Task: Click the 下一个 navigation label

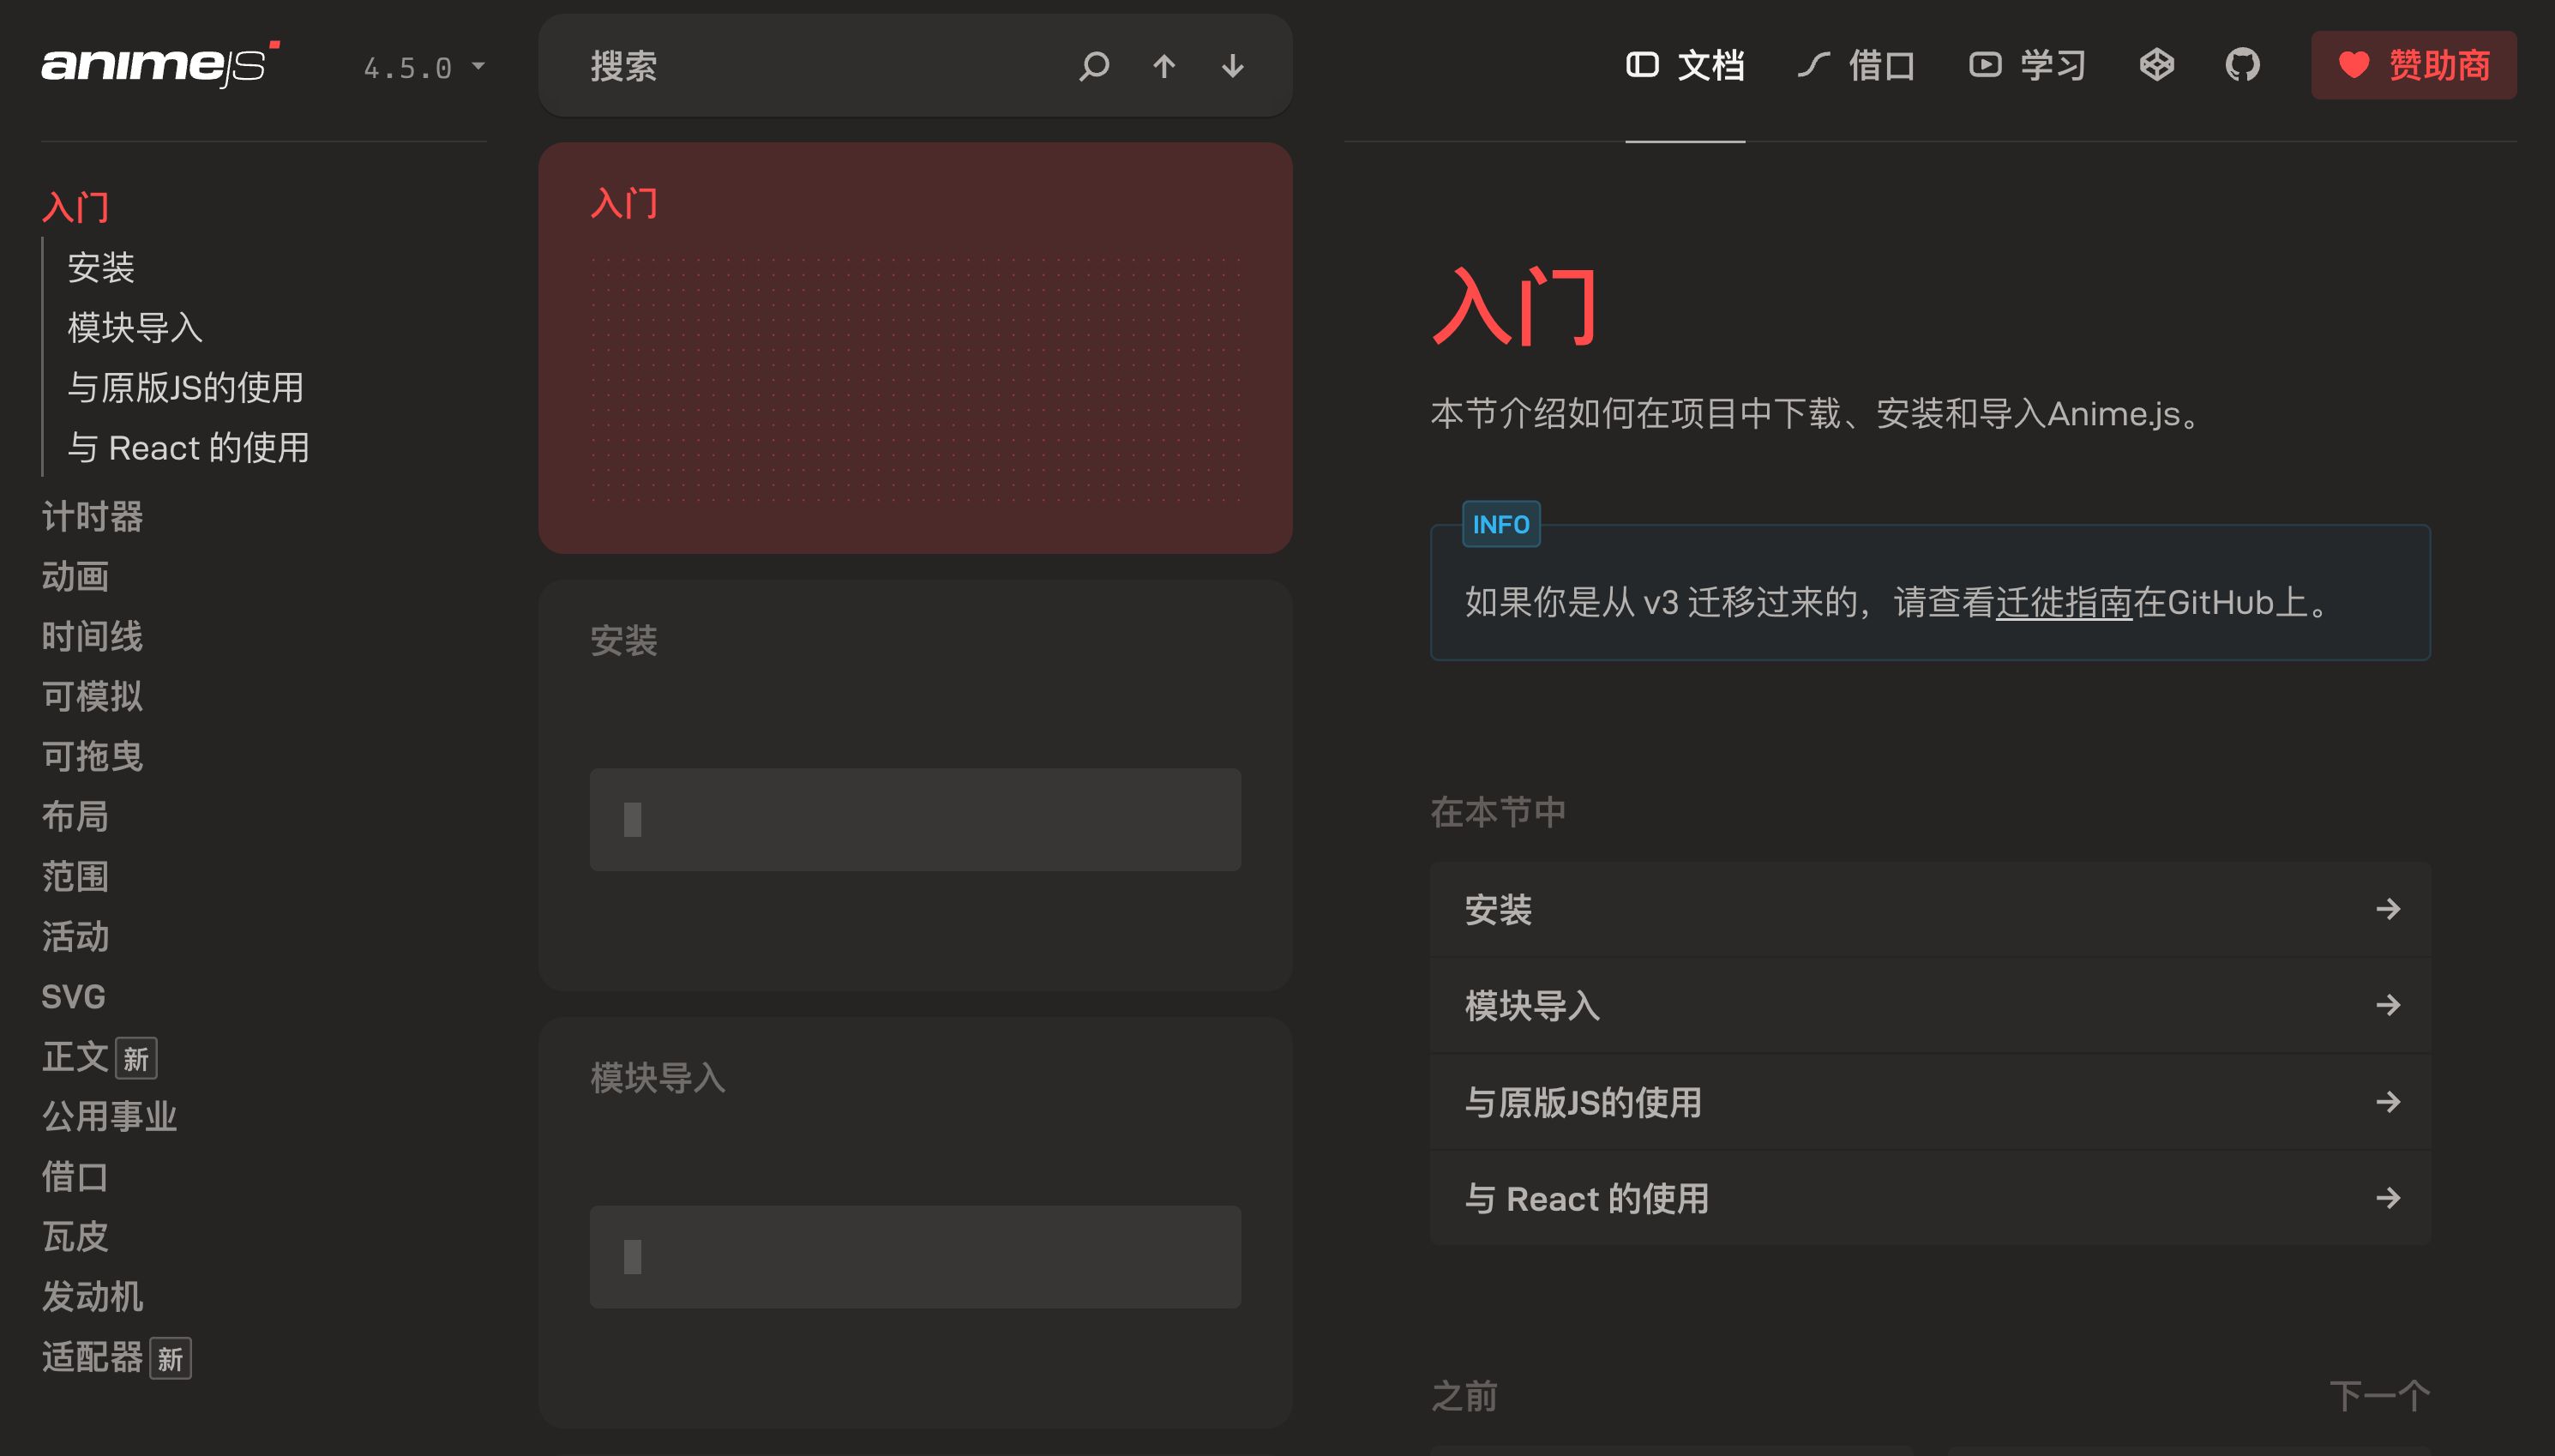Action: click(x=2379, y=1396)
